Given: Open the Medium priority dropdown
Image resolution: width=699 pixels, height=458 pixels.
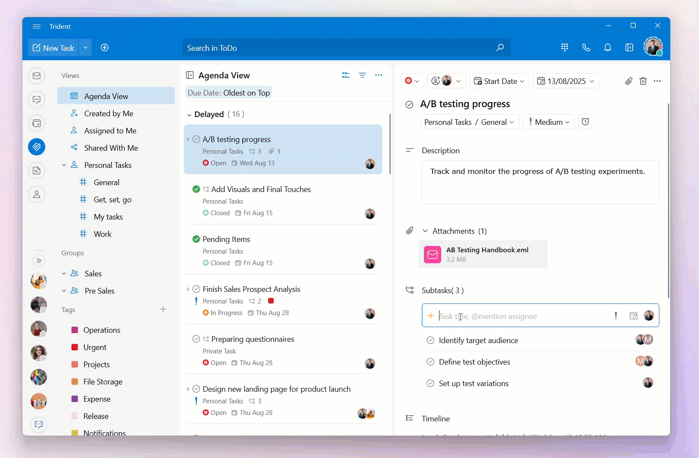Looking at the screenshot, I should [549, 122].
